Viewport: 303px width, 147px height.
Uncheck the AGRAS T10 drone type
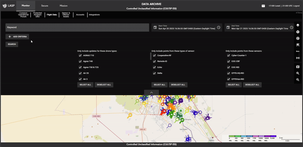click(x=80, y=56)
